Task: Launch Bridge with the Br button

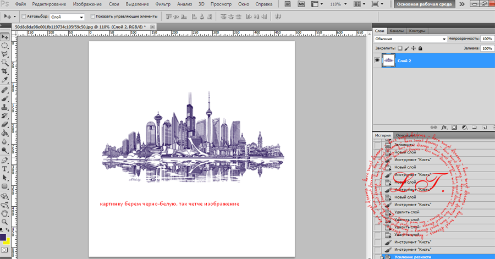Action: (288, 4)
